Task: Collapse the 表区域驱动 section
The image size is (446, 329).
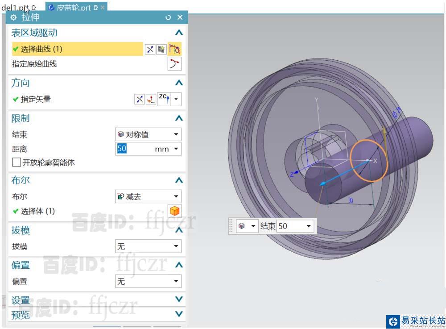Action: [179, 33]
